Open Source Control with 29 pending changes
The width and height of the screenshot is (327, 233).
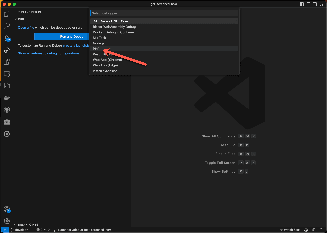[x=7, y=37]
